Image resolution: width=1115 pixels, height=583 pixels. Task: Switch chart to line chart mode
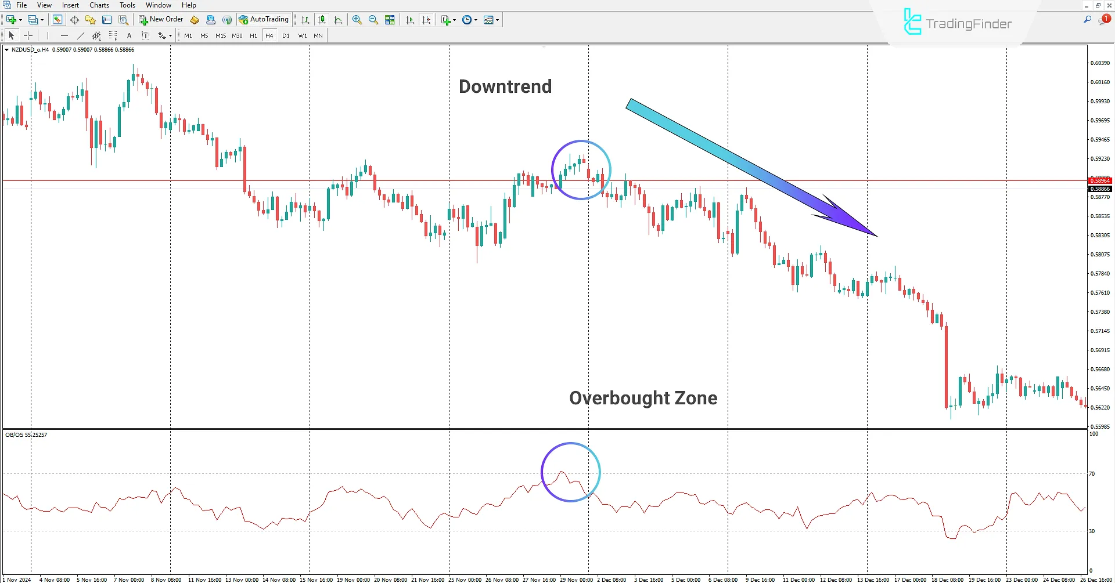tap(339, 19)
